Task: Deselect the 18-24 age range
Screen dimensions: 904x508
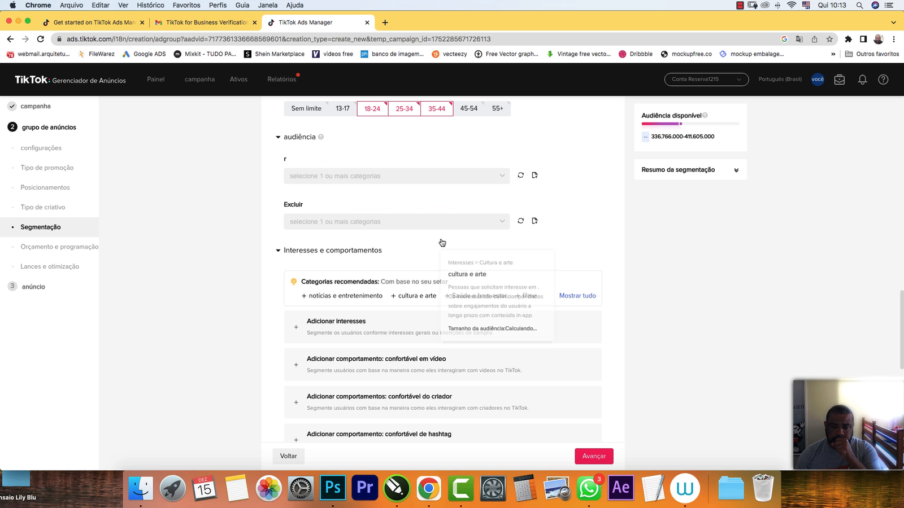Action: point(372,108)
